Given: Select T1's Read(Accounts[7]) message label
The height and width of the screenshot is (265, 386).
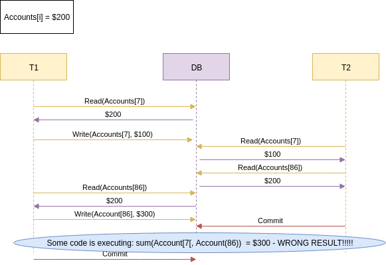Looking at the screenshot, I should (x=114, y=101).
